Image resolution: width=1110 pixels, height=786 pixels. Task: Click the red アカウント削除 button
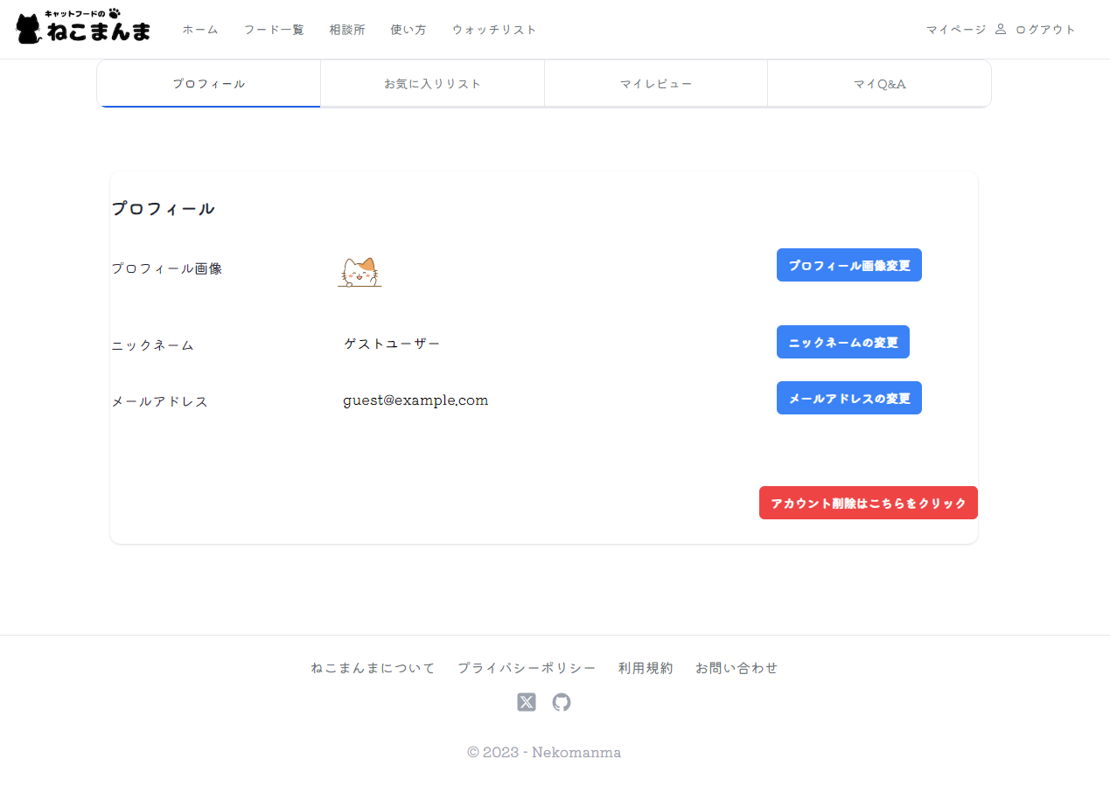click(x=868, y=503)
